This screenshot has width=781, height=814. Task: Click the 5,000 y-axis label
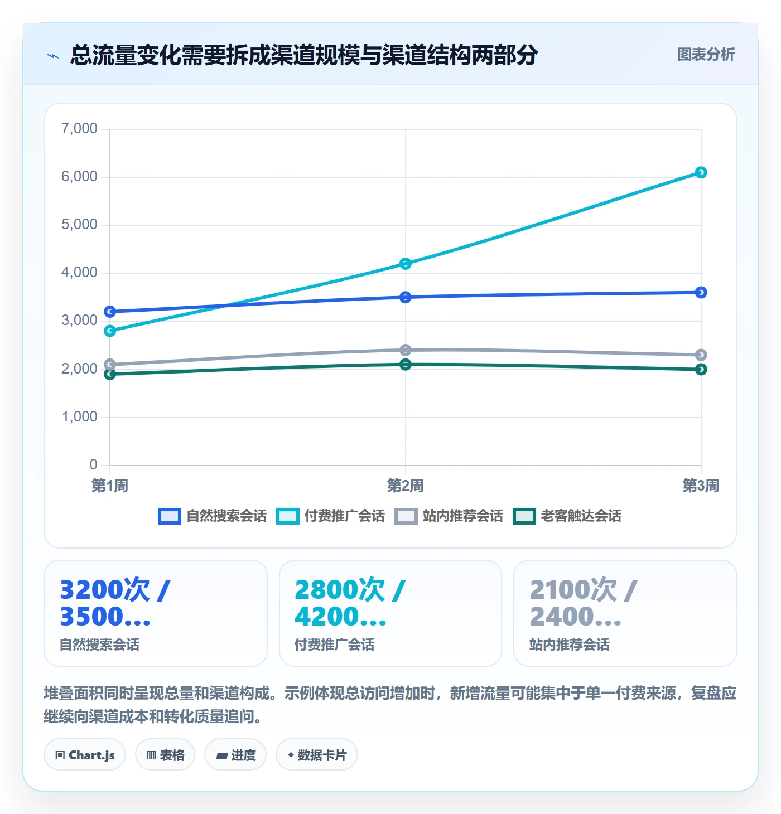coord(79,225)
